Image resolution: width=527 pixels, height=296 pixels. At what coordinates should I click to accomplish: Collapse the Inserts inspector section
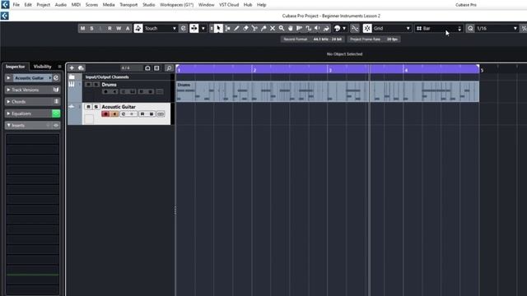coord(8,125)
